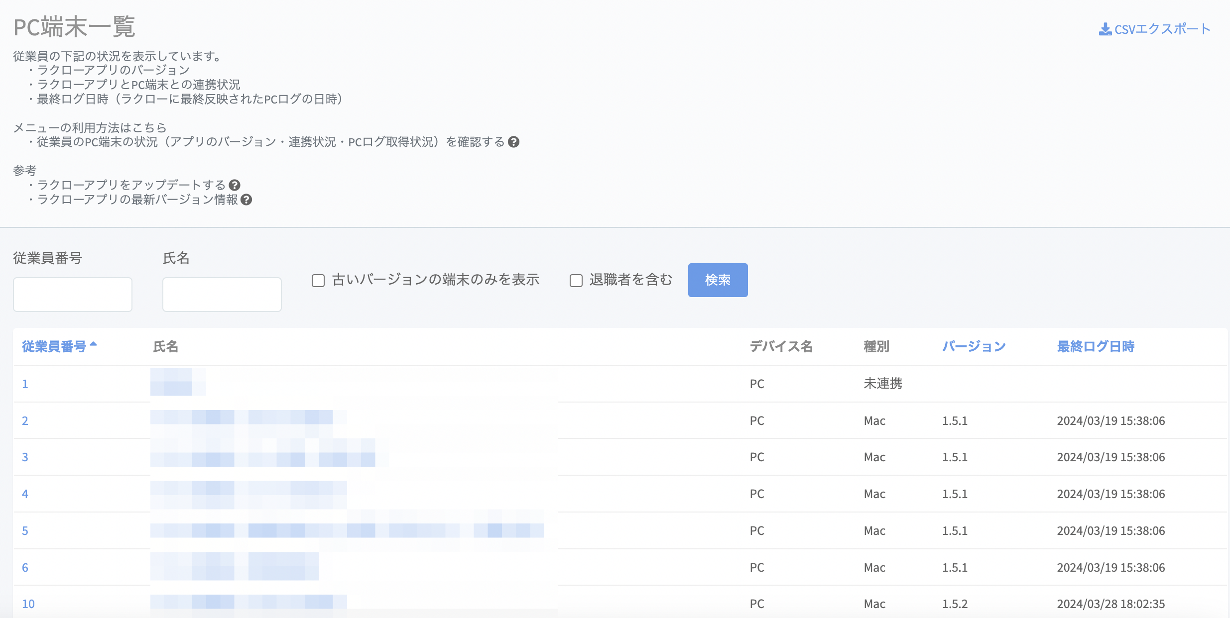
Task: Click the CSVエクスポート link text
Action: click(1162, 29)
